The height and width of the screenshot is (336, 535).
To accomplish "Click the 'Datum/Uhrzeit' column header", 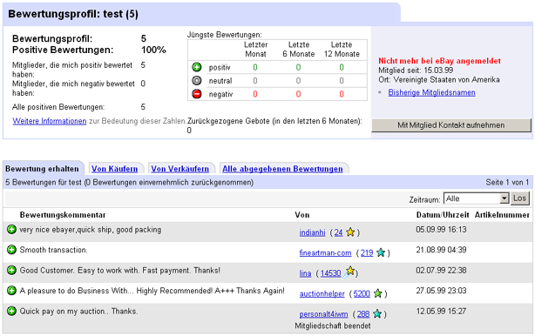I will pos(443,215).
